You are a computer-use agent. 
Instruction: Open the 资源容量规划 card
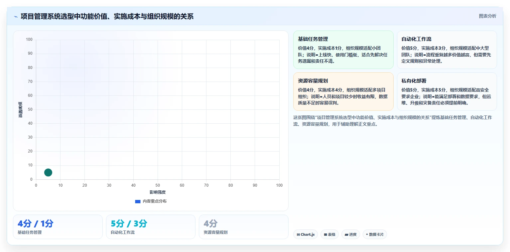[343, 92]
